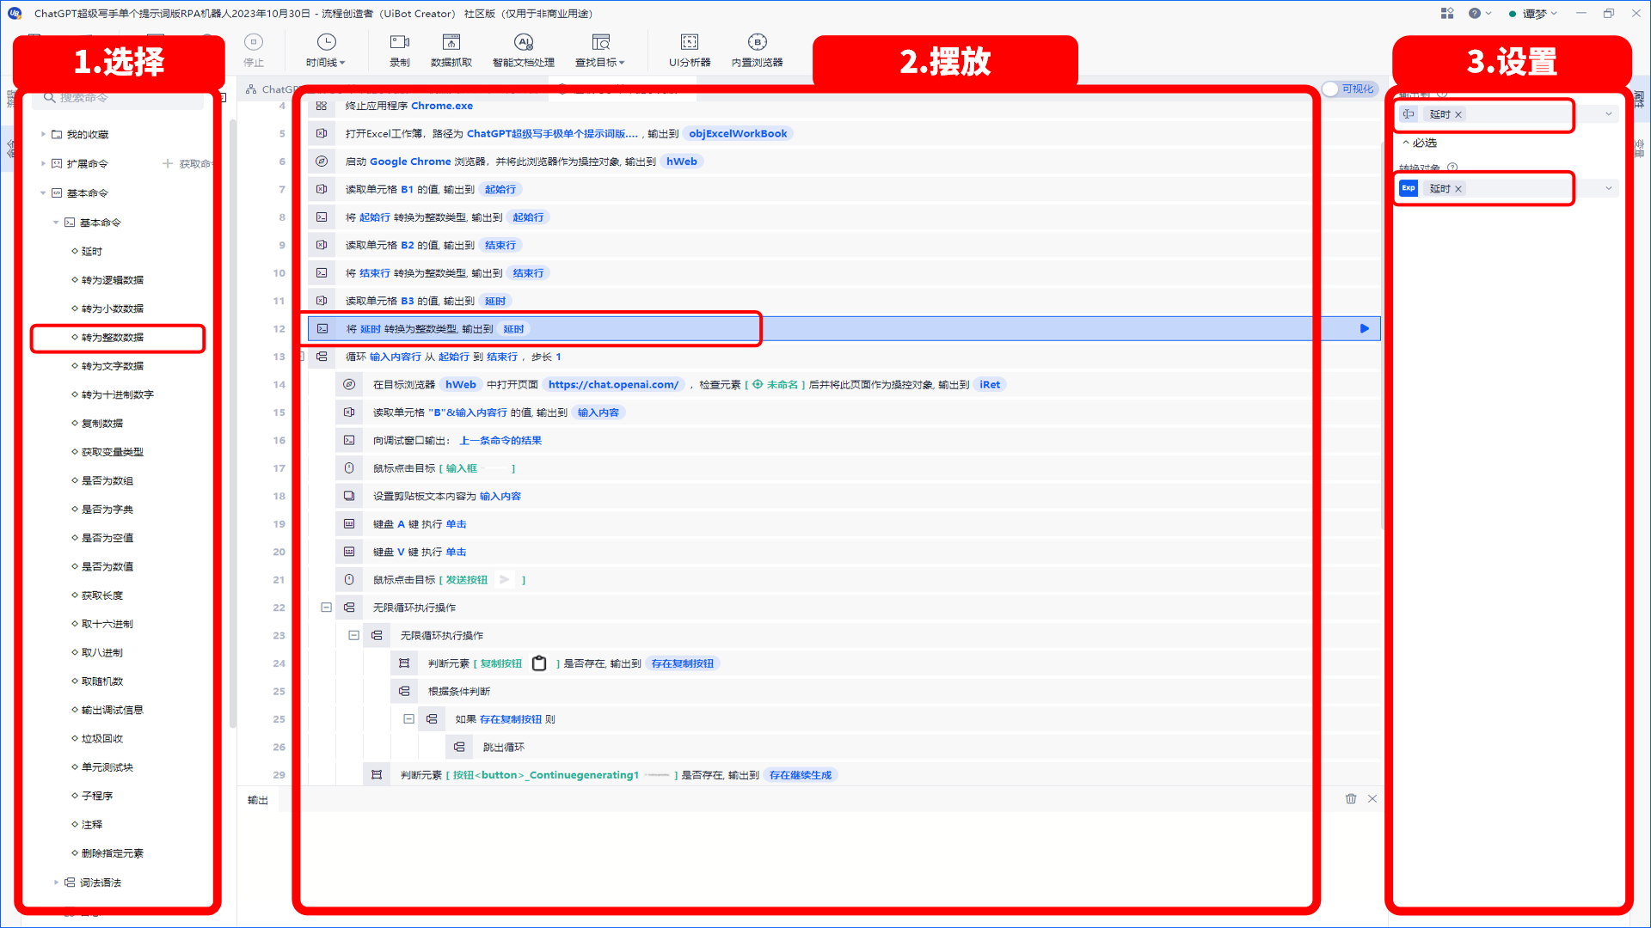Click the 复制按钮 target thumbnail image

539,663
